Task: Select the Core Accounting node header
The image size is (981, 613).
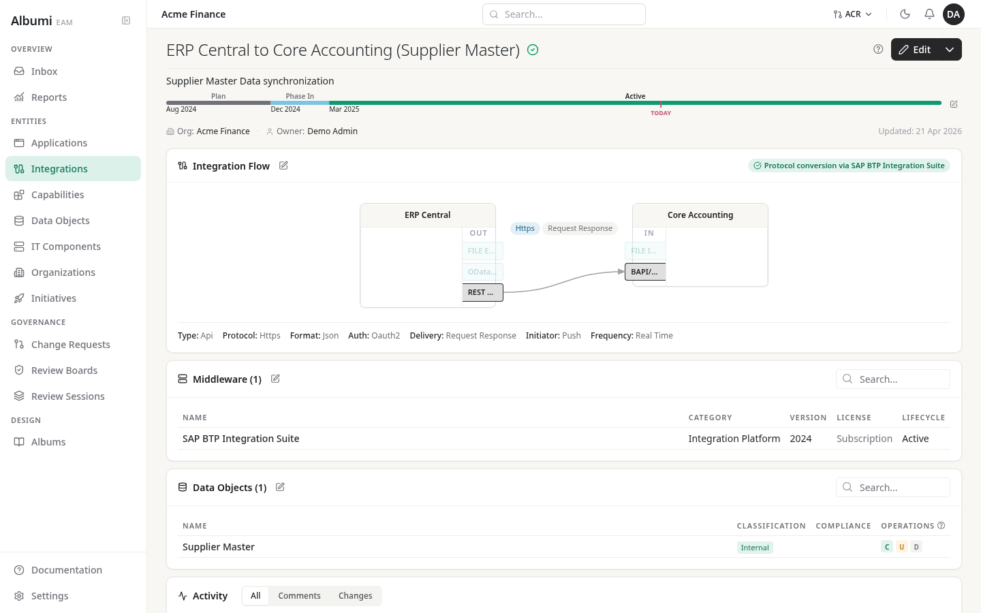Action: [x=700, y=215]
